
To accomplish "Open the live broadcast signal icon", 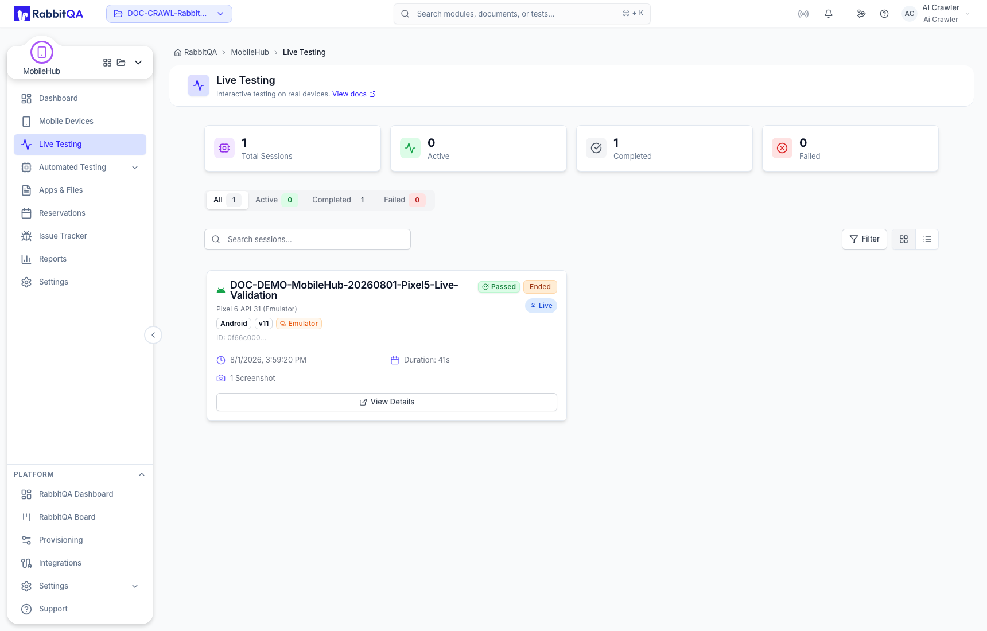I will pyautogui.click(x=803, y=14).
